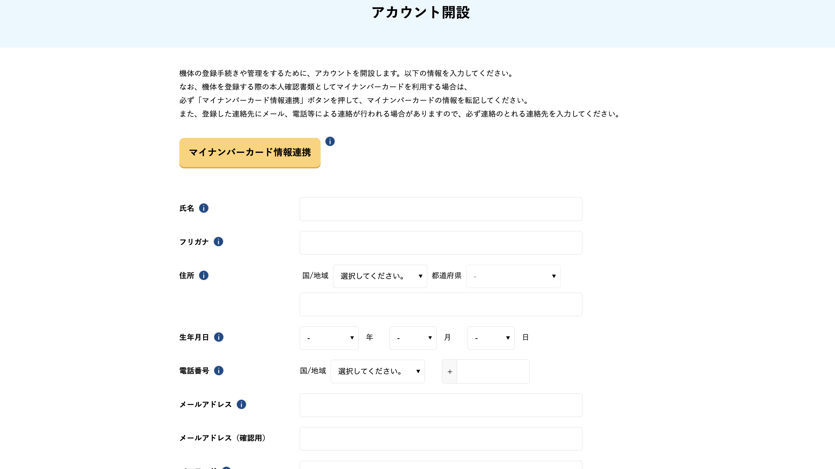Focus the フリガナ text field
The height and width of the screenshot is (469, 835).
[441, 243]
